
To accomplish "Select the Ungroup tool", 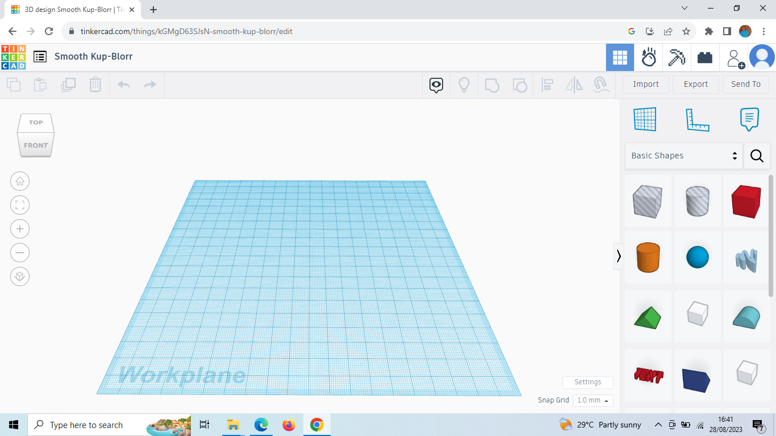I will 520,84.
